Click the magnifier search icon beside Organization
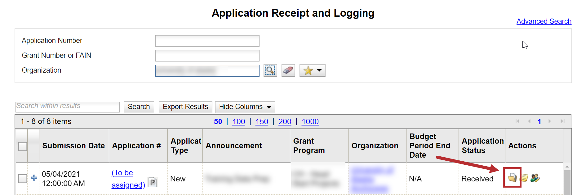Viewport: 586px width, 195px height. click(x=270, y=70)
